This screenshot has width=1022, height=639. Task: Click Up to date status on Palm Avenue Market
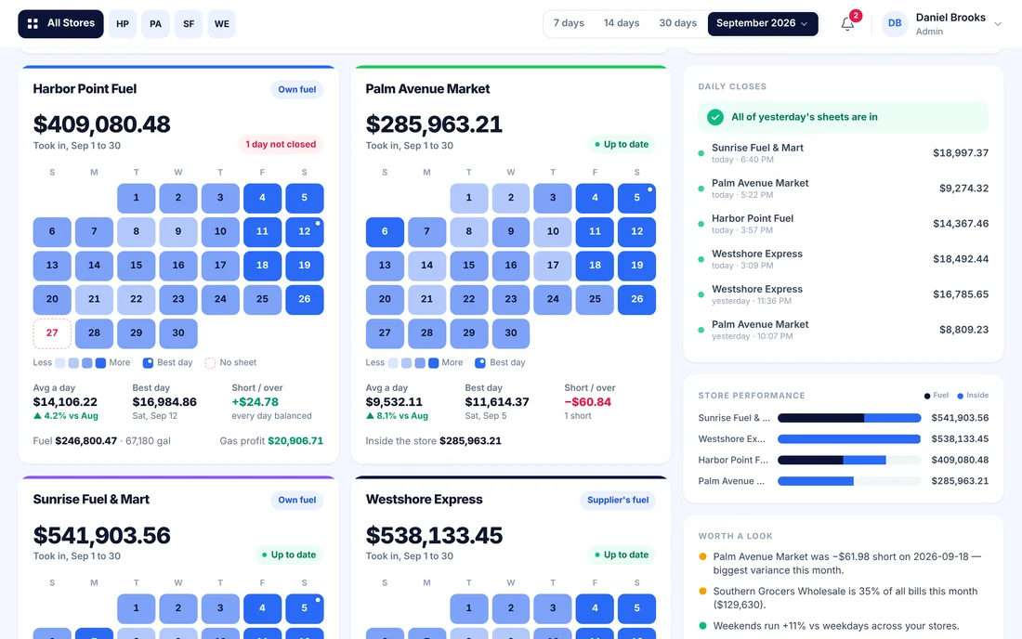point(621,145)
